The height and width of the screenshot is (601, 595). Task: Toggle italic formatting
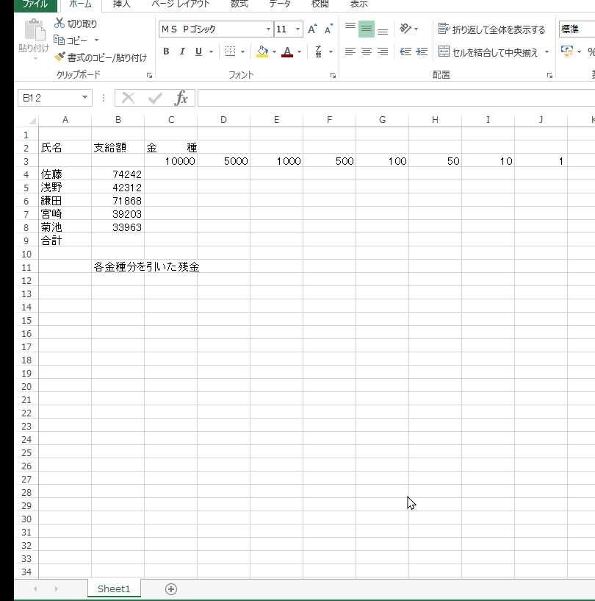point(182,52)
